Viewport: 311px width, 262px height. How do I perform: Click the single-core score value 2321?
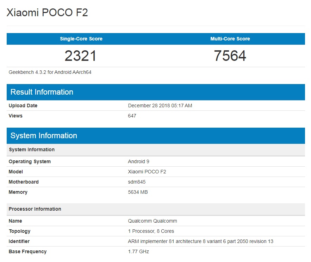(80, 56)
